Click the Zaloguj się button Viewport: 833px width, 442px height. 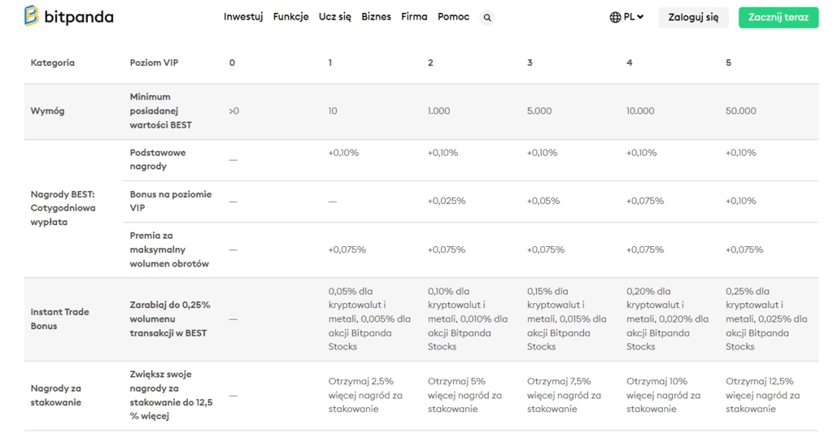point(693,18)
